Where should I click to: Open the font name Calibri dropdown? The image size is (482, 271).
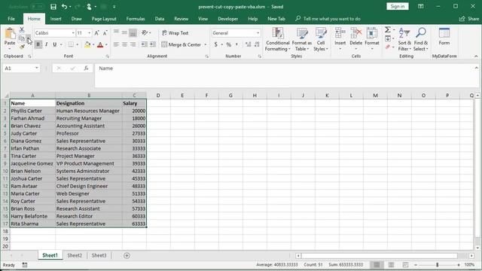[73, 33]
